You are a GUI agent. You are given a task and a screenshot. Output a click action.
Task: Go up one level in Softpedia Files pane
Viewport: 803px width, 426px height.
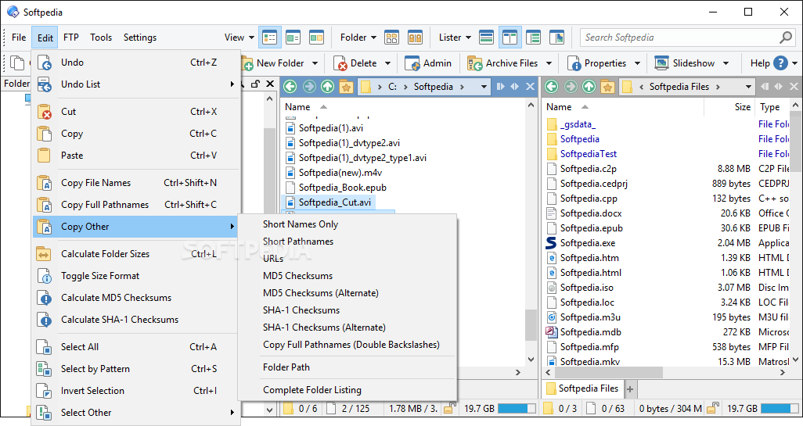point(589,87)
